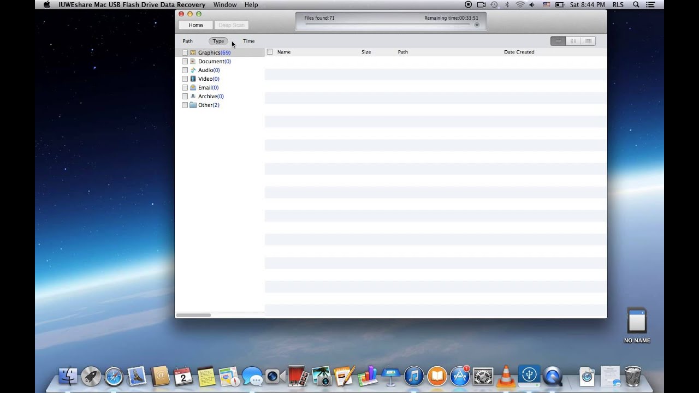
Task: Sort by Name column header
Action: click(x=284, y=52)
